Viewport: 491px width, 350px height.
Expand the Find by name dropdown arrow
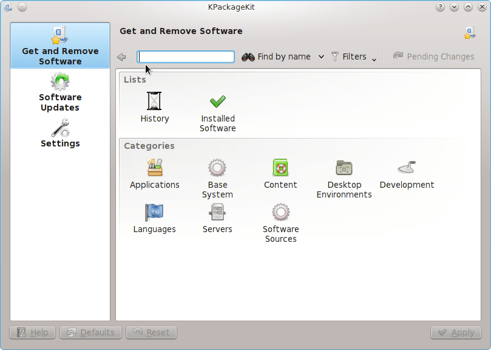point(321,57)
